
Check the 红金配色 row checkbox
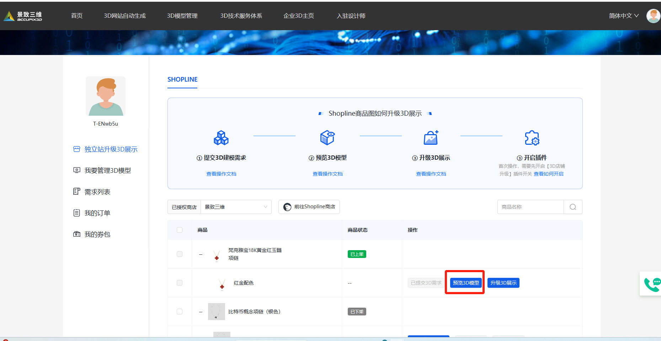click(x=180, y=283)
